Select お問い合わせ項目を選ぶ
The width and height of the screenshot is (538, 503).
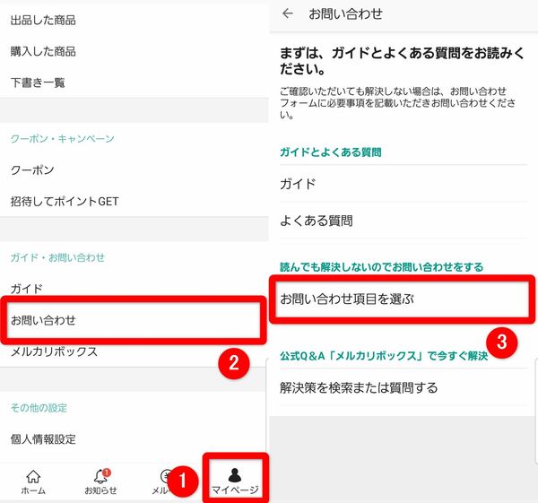tap(403, 299)
